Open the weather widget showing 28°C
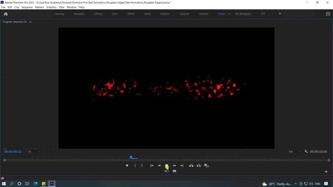 [277, 184]
